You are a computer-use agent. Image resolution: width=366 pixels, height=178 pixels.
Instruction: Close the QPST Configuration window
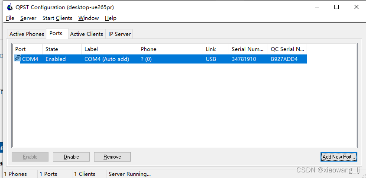point(356,7)
